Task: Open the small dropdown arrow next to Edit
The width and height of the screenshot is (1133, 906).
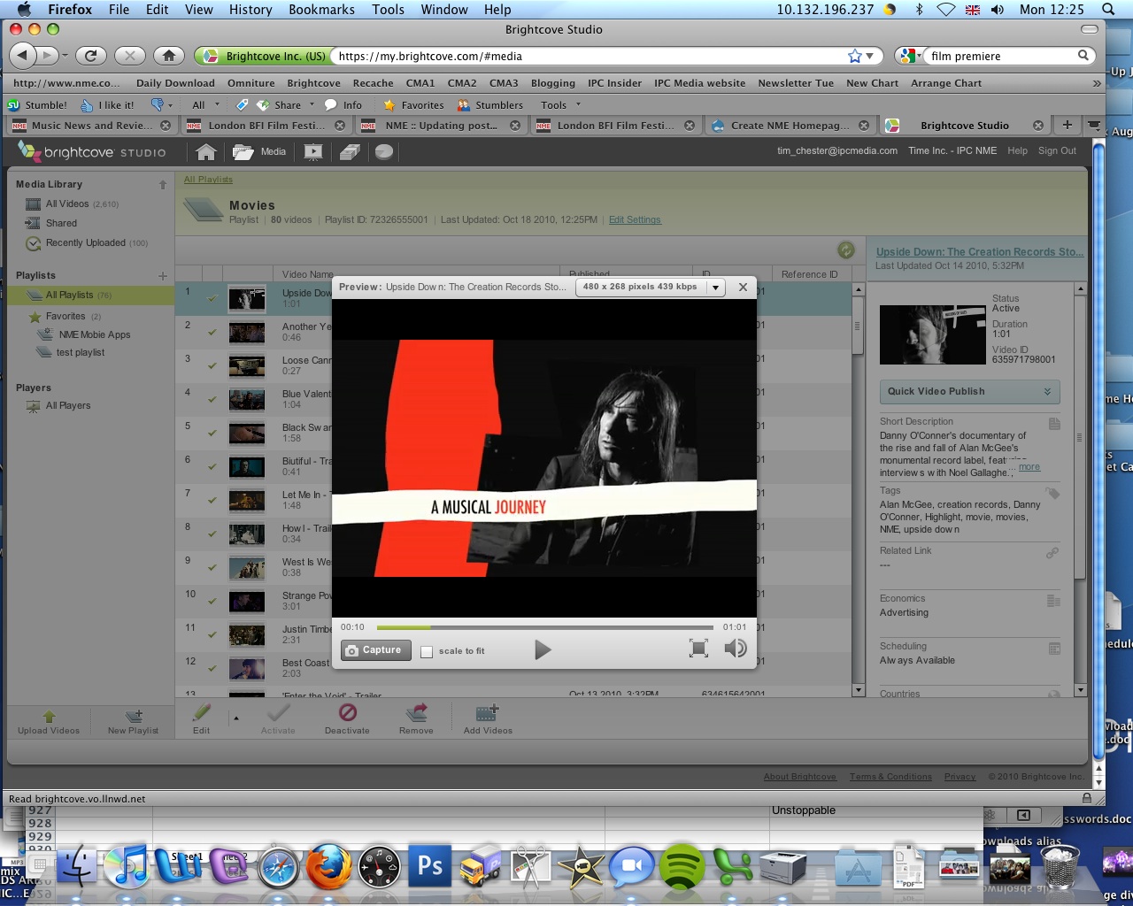Action: pyautogui.click(x=235, y=718)
